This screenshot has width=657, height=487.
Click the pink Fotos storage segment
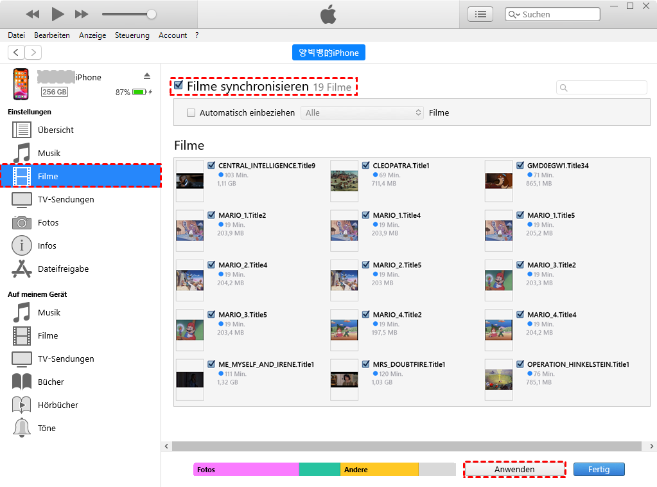click(x=246, y=470)
